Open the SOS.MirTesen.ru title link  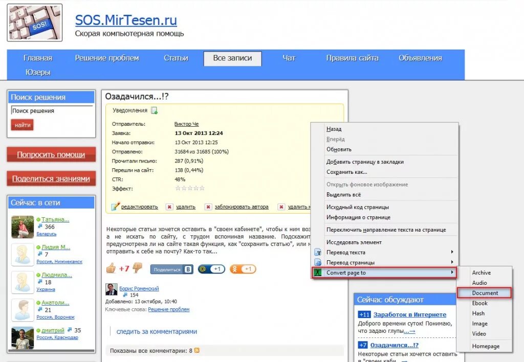[126, 20]
